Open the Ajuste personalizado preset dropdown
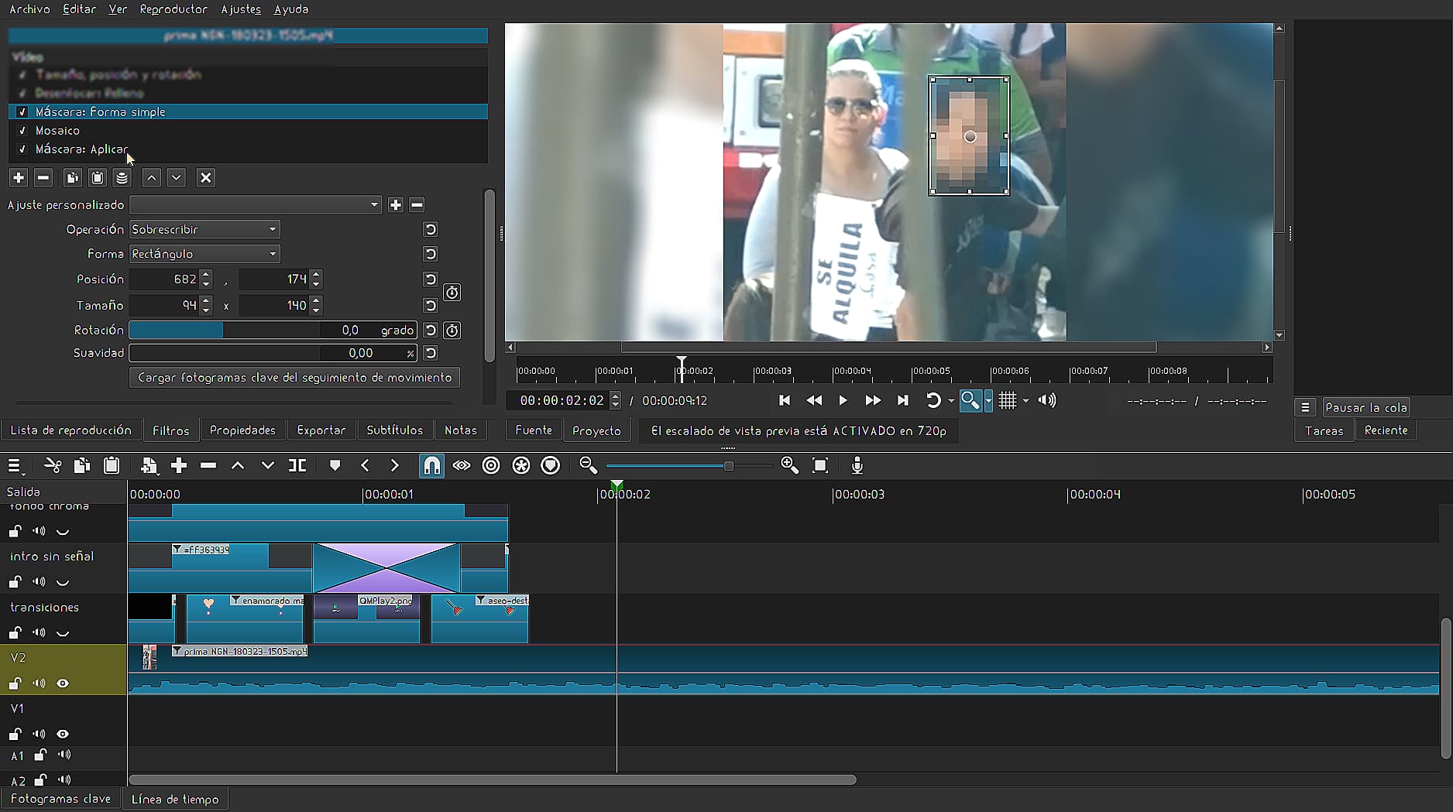 (x=256, y=205)
